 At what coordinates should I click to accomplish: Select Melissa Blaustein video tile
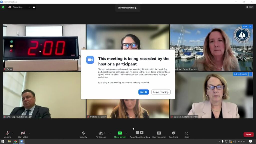point(128,109)
